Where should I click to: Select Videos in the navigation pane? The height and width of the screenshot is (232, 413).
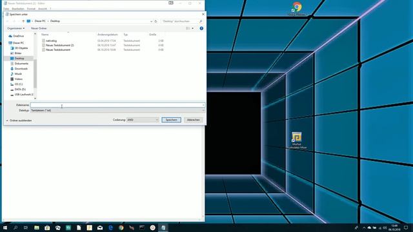pyautogui.click(x=16, y=79)
